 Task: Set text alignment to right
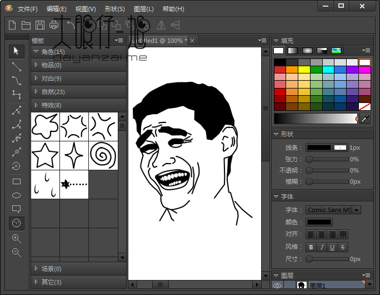(332, 234)
